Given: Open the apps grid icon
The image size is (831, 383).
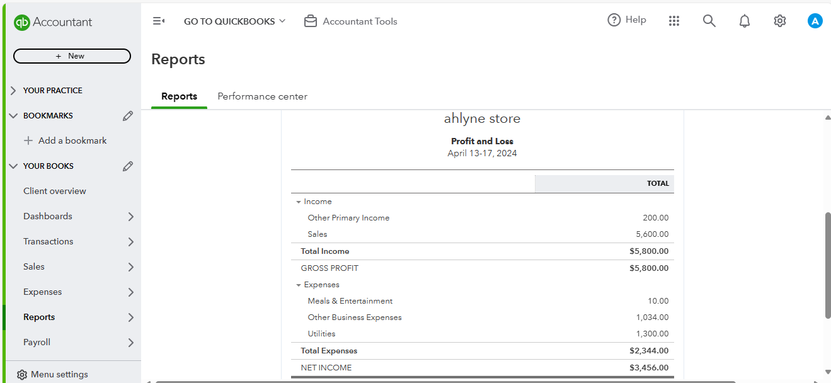Looking at the screenshot, I should click(x=674, y=21).
